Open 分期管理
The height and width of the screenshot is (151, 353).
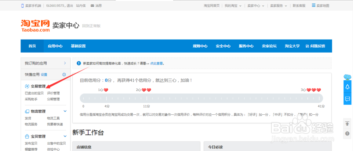pos(53,99)
